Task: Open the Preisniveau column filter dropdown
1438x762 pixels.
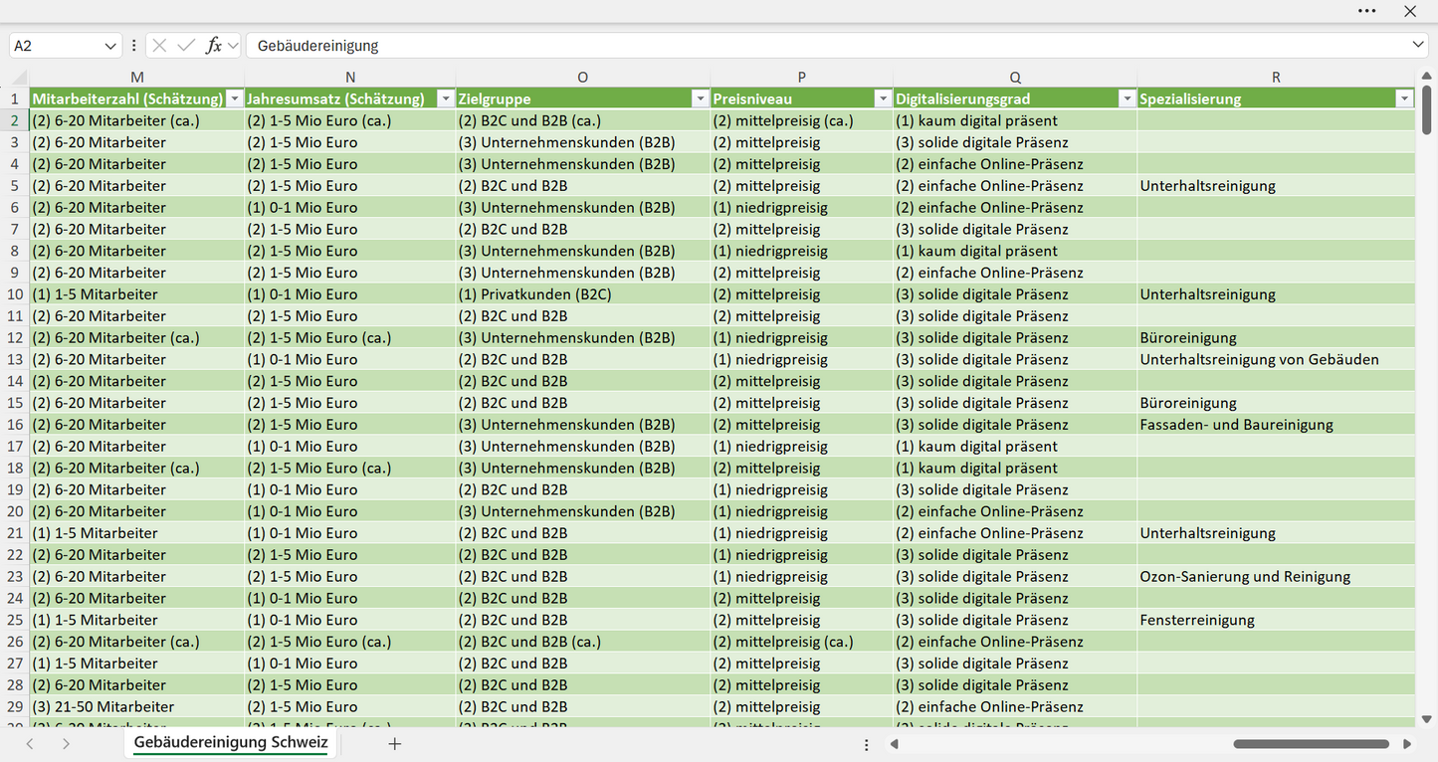Action: (x=883, y=98)
